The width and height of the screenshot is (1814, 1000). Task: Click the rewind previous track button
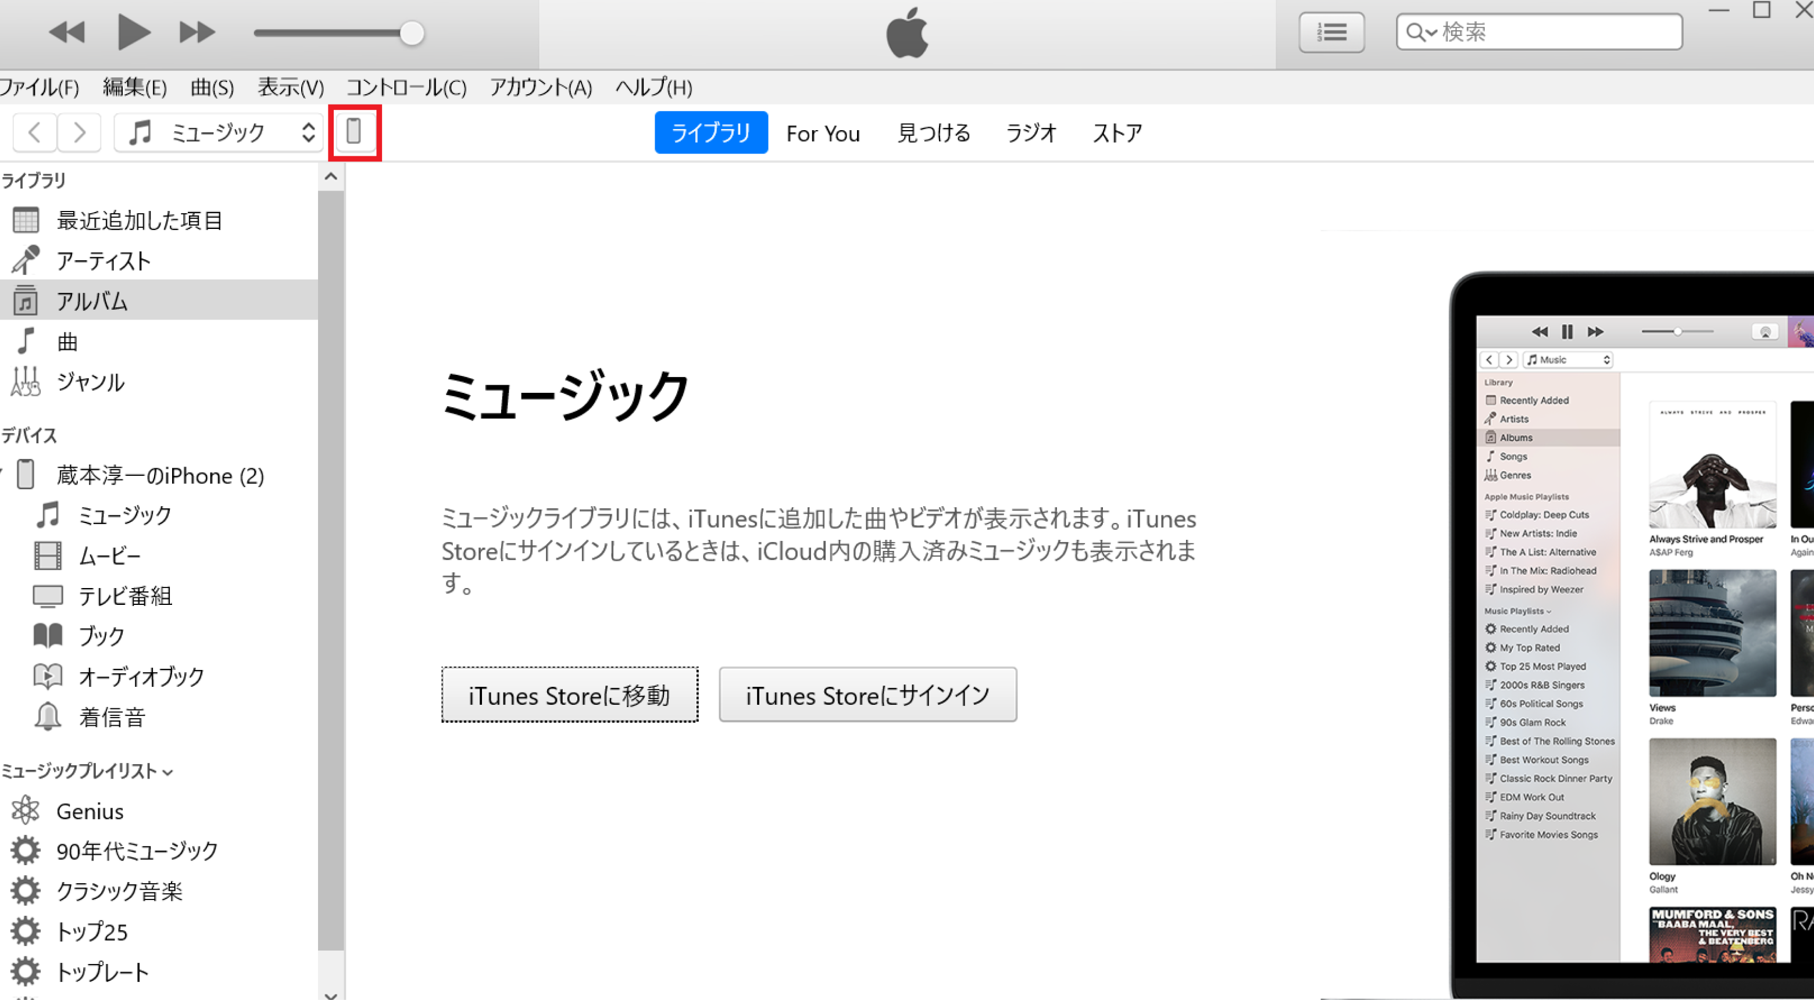coord(67,33)
